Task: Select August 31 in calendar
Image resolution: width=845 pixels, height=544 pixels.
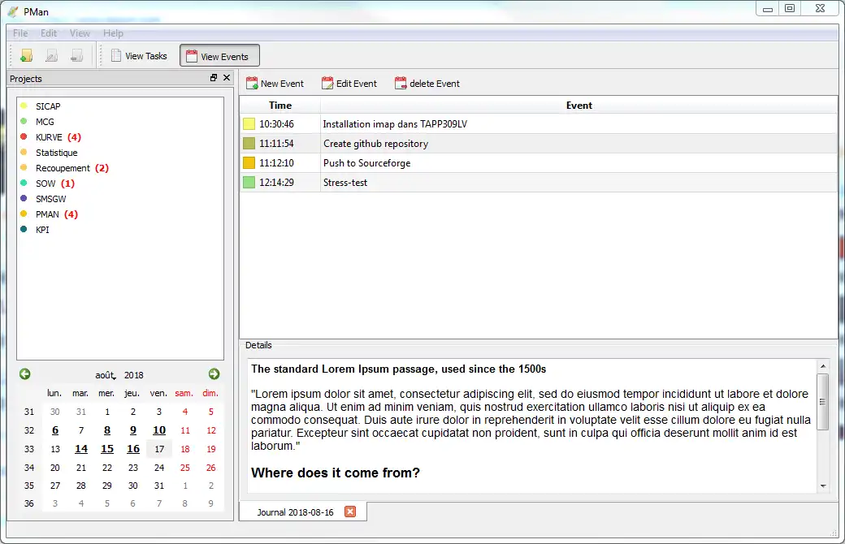Action: 159,486
